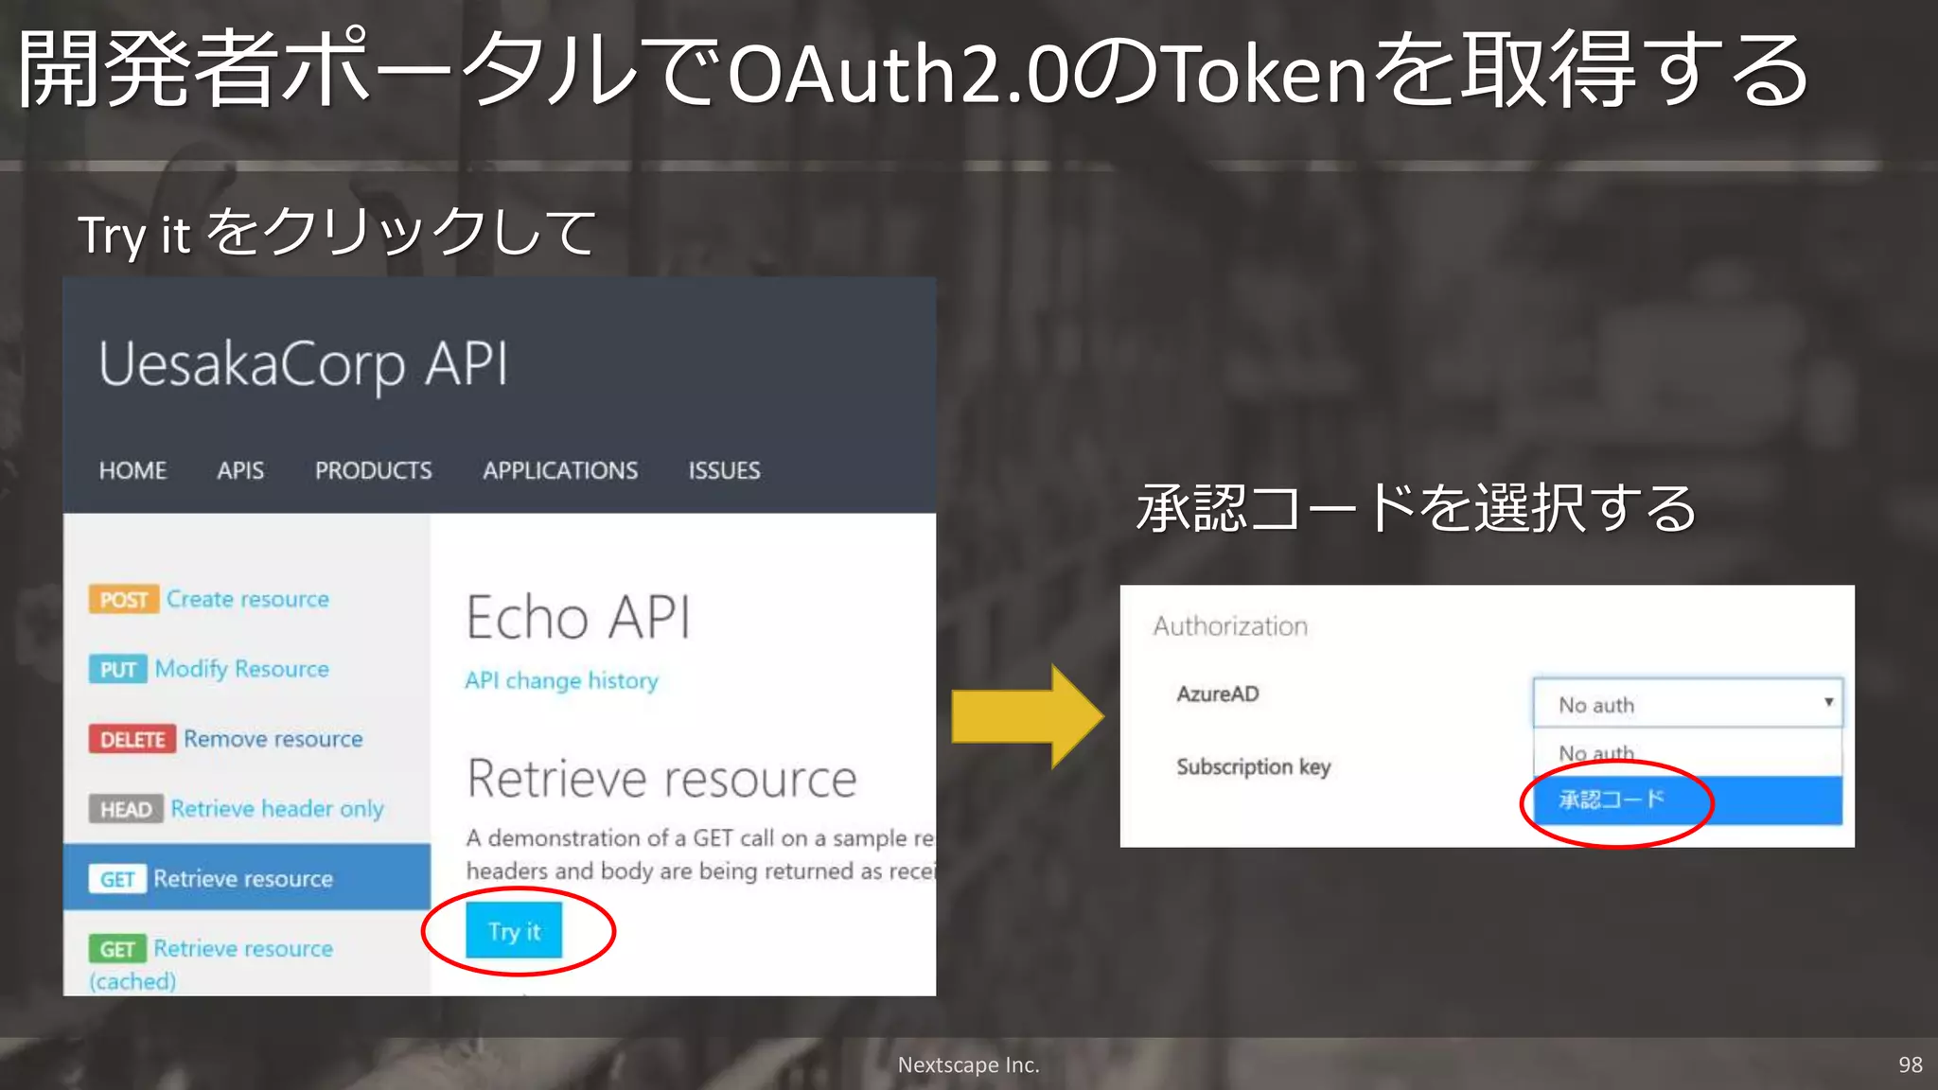Viewport: 1938px width, 1090px height.
Task: Click the orange POST method badge
Action: click(x=124, y=600)
